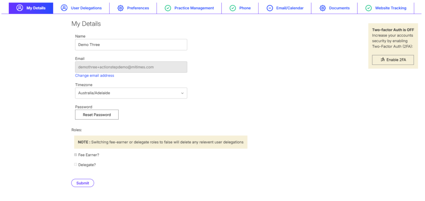Click the disabled Email address field
The image size is (425, 201).
[131, 67]
